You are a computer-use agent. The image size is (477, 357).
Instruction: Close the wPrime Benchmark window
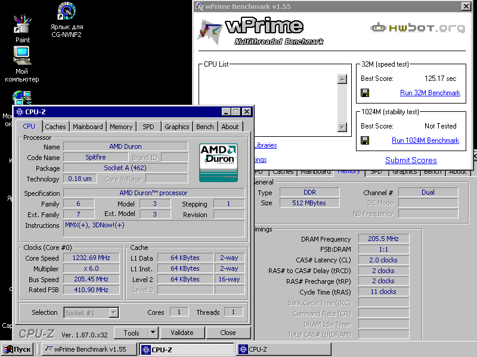click(x=466, y=6)
